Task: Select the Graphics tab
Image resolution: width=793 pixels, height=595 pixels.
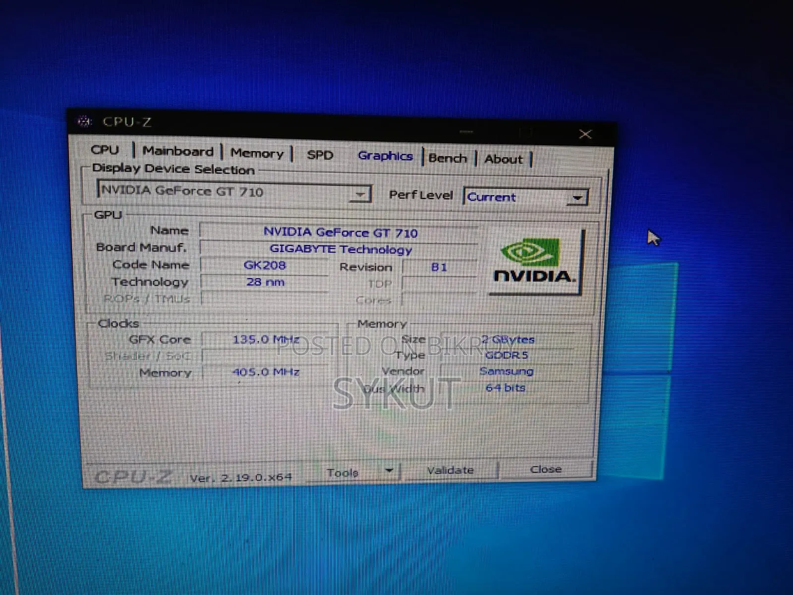Action: (385, 156)
